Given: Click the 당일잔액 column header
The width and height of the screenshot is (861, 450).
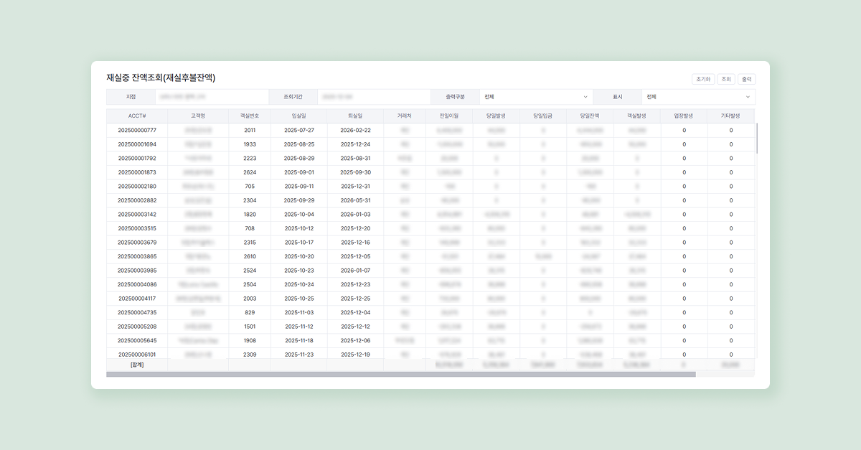Looking at the screenshot, I should click(590, 116).
